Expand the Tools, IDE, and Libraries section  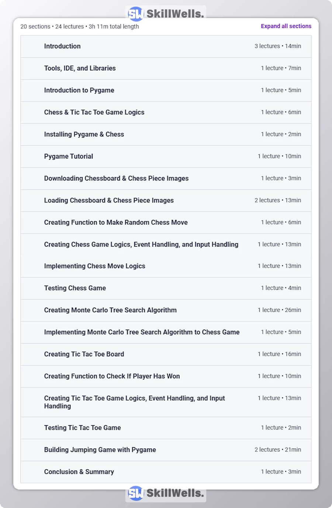click(x=80, y=68)
